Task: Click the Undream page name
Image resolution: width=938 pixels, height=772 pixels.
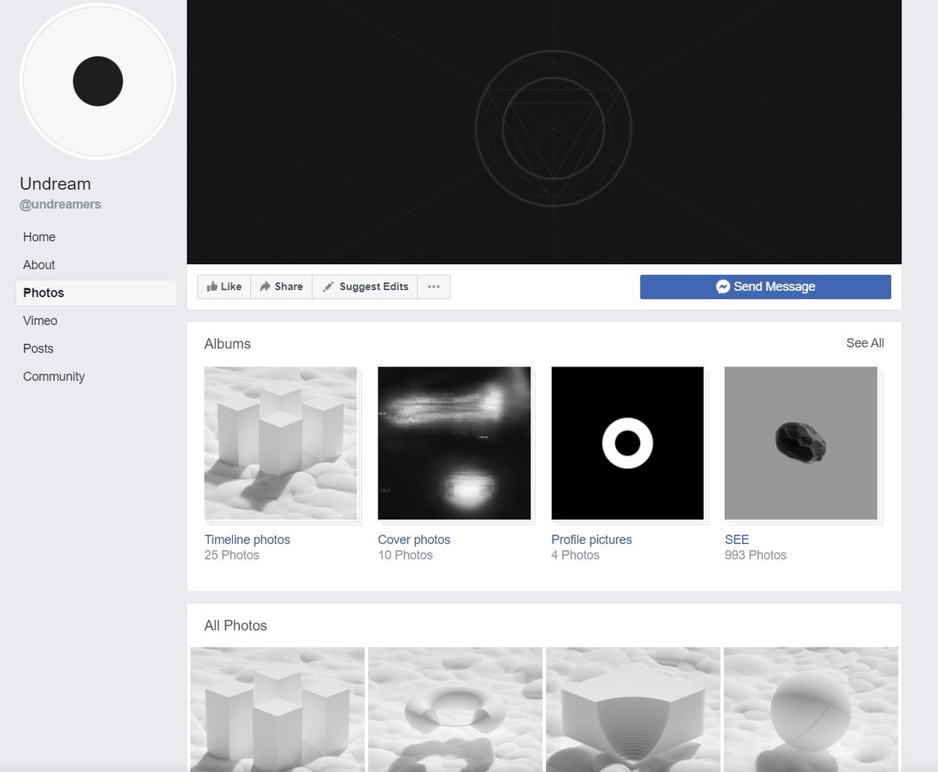Action: click(x=55, y=184)
